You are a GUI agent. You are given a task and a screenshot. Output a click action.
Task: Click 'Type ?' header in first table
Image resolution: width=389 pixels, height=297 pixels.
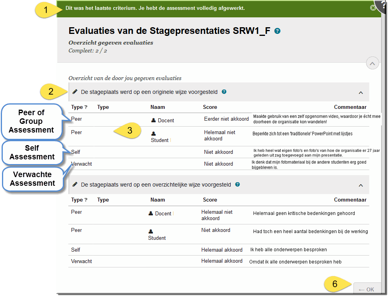click(x=79, y=107)
